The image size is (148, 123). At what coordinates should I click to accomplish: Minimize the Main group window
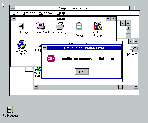[108, 19]
